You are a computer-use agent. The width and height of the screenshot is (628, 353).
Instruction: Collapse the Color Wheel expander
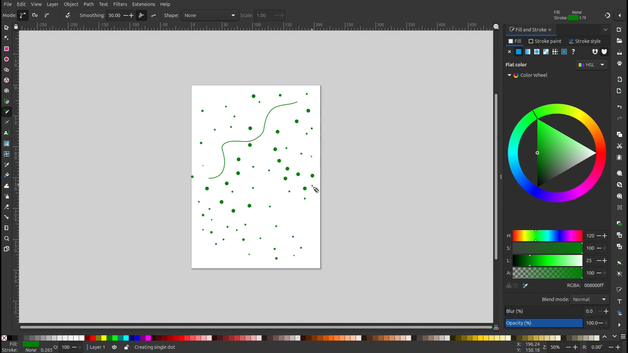509,75
